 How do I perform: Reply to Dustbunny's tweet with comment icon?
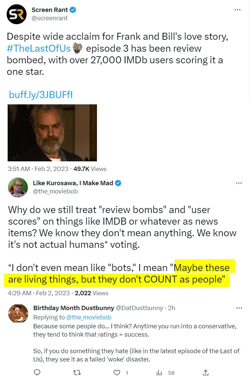[x=37, y=372]
